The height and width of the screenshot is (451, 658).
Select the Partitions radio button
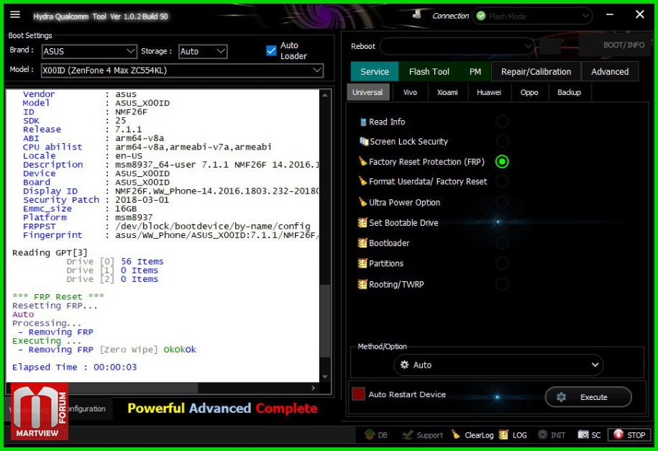point(502,263)
